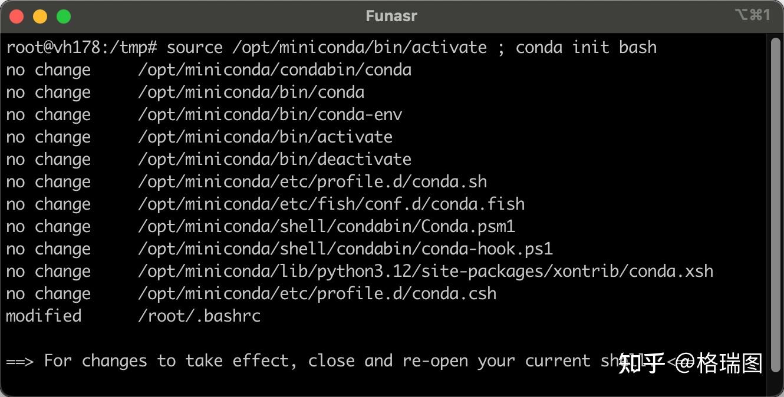
Task: Click the profile.d/conda.sh path line
Action: (312, 182)
